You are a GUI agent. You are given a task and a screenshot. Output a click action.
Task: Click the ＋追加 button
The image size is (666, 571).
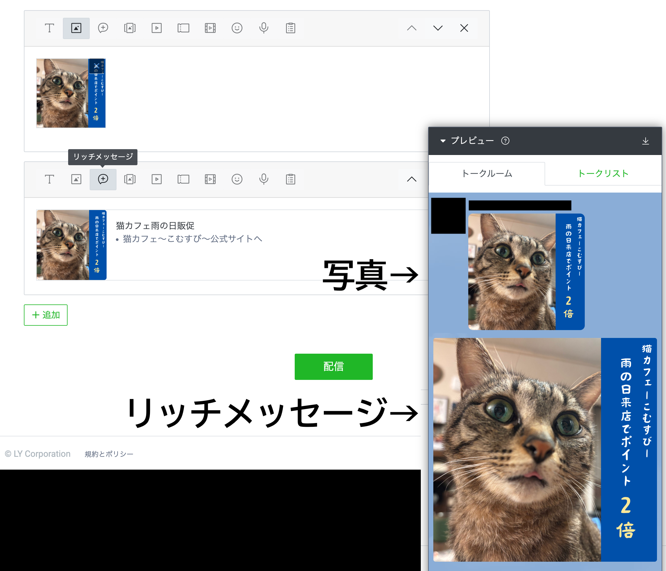[x=46, y=315]
